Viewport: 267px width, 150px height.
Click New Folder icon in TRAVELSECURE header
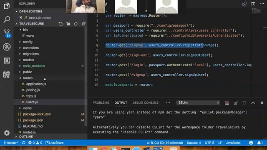click(x=68, y=24)
